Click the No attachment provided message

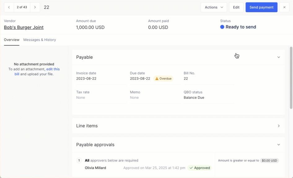pos(34,64)
